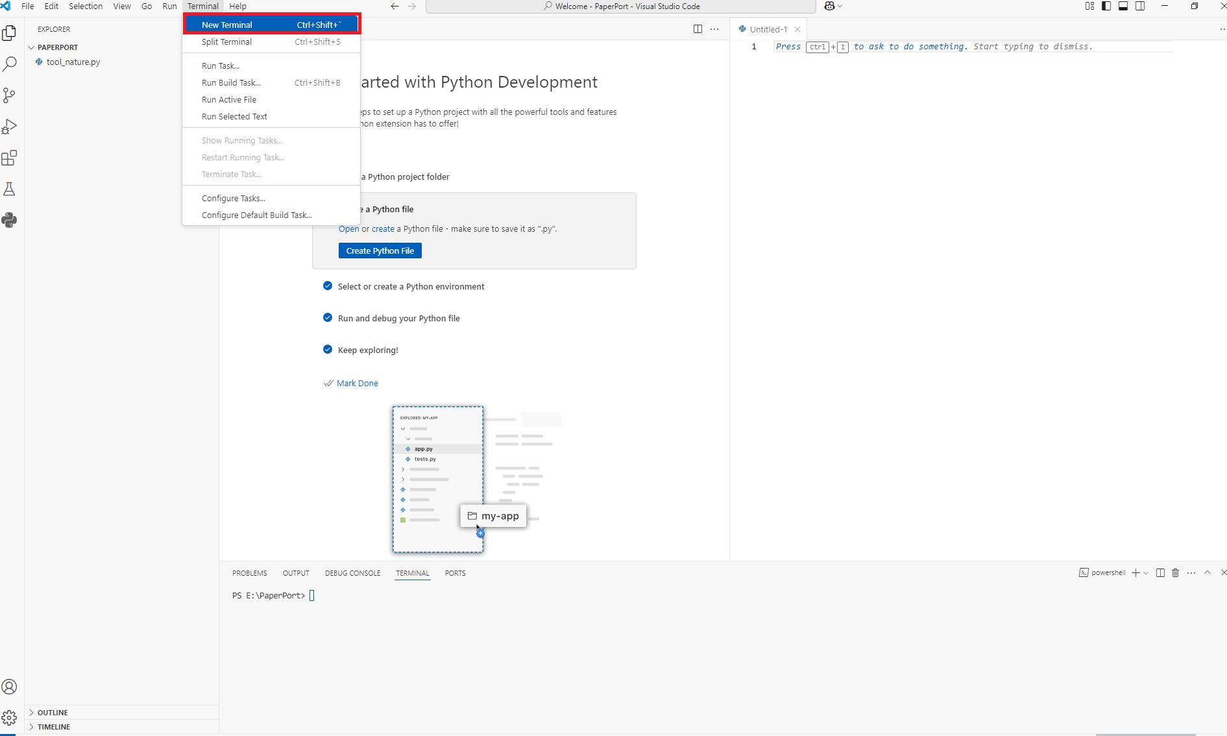Select the Untitled-1 editor tab
Viewport: 1227px width, 736px height.
click(x=768, y=29)
